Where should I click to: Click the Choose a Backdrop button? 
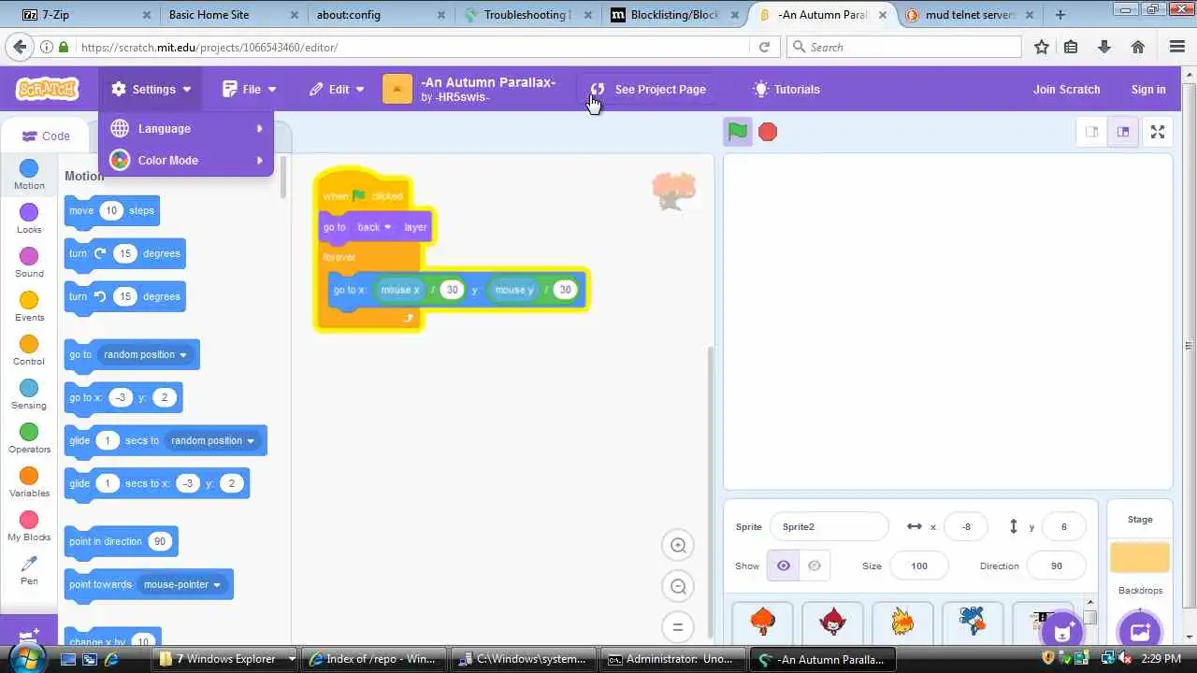[x=1139, y=629]
